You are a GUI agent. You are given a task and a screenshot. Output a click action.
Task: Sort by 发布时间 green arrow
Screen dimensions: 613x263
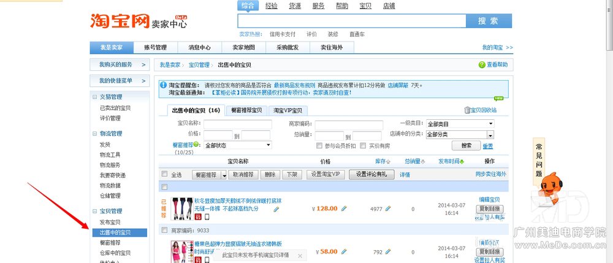tap(462, 161)
